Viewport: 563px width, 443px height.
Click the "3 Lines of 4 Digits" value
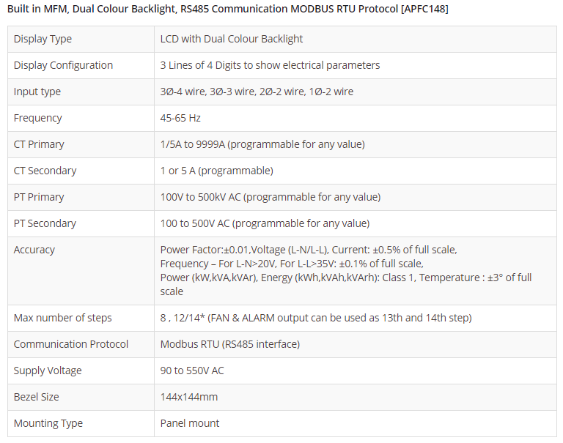270,65
